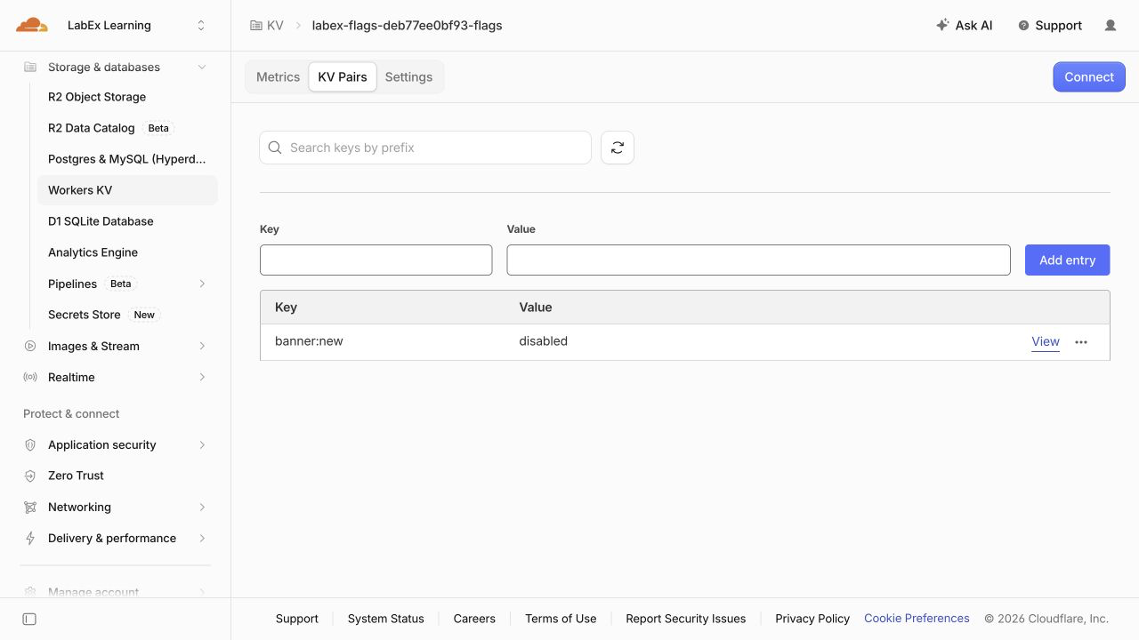
Task: Expand the Application security section
Action: (x=202, y=444)
